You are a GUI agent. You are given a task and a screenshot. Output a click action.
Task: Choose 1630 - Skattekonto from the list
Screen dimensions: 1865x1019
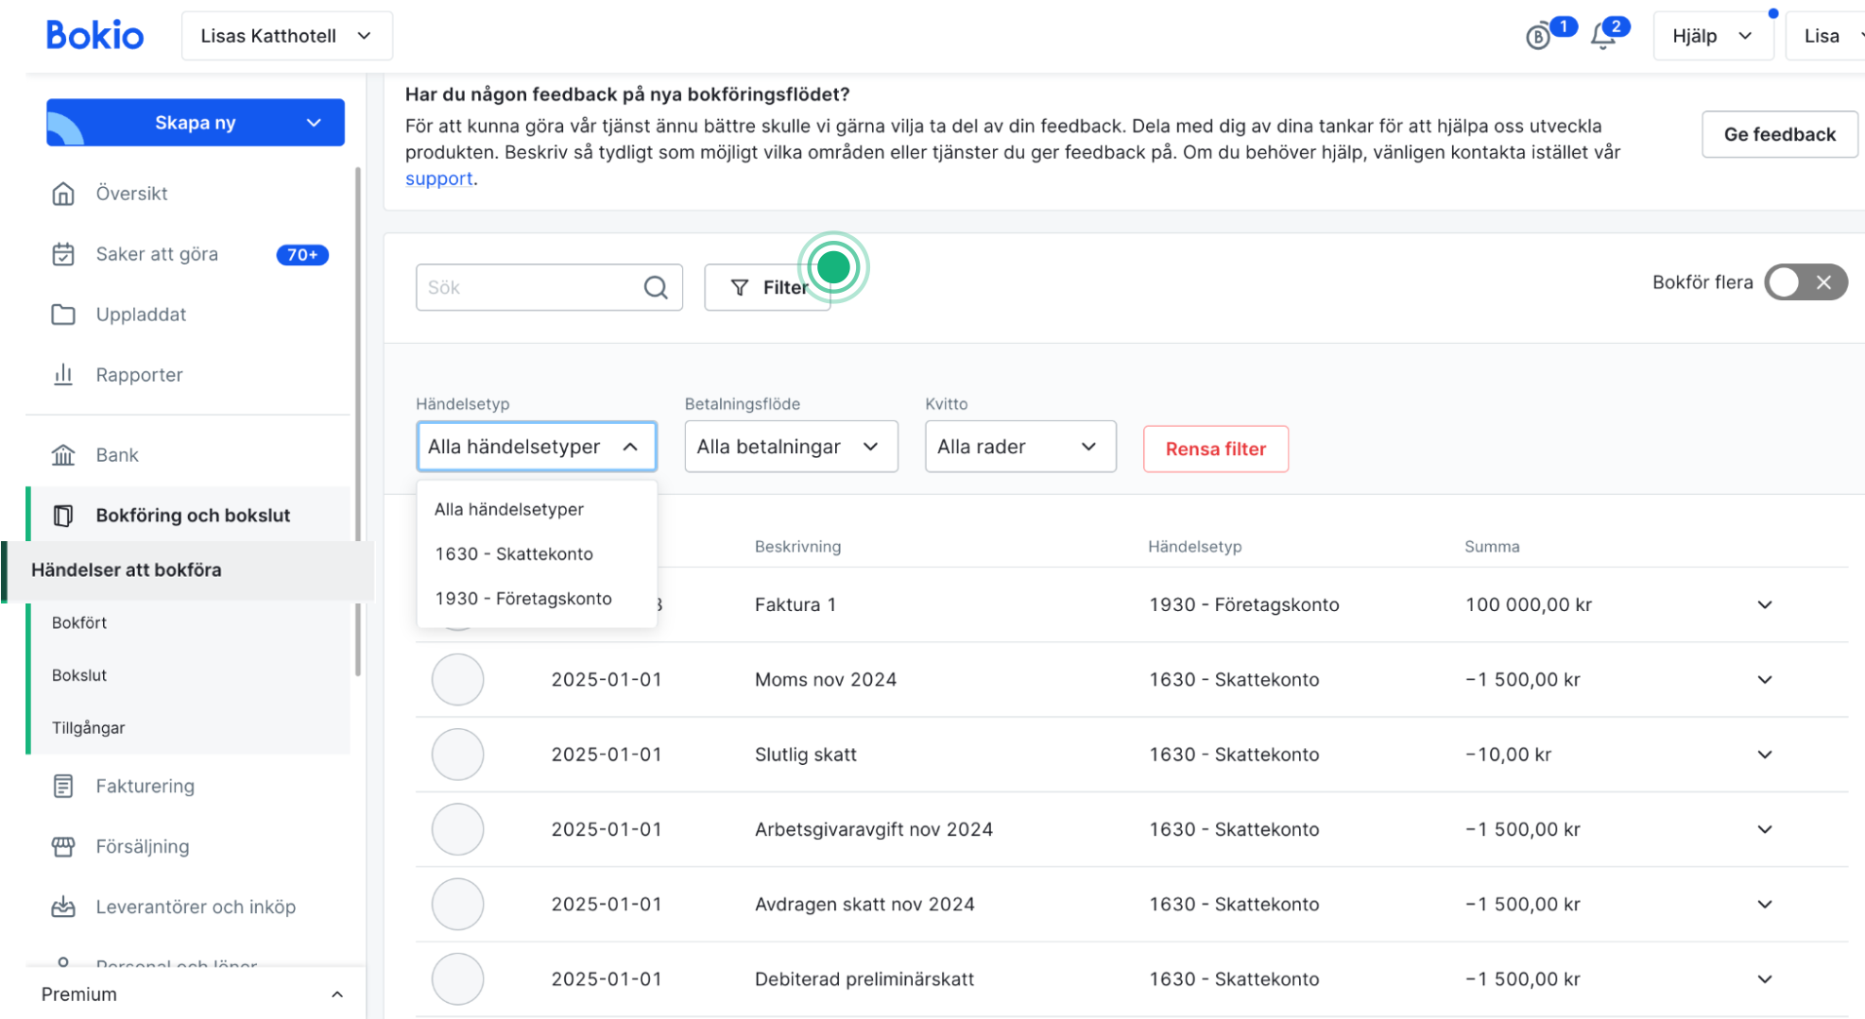coord(514,554)
